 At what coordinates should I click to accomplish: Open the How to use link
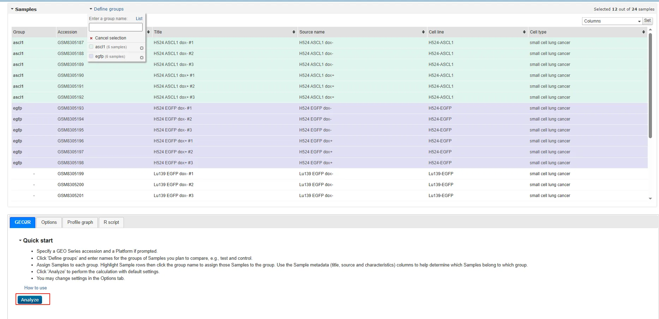[x=35, y=288]
